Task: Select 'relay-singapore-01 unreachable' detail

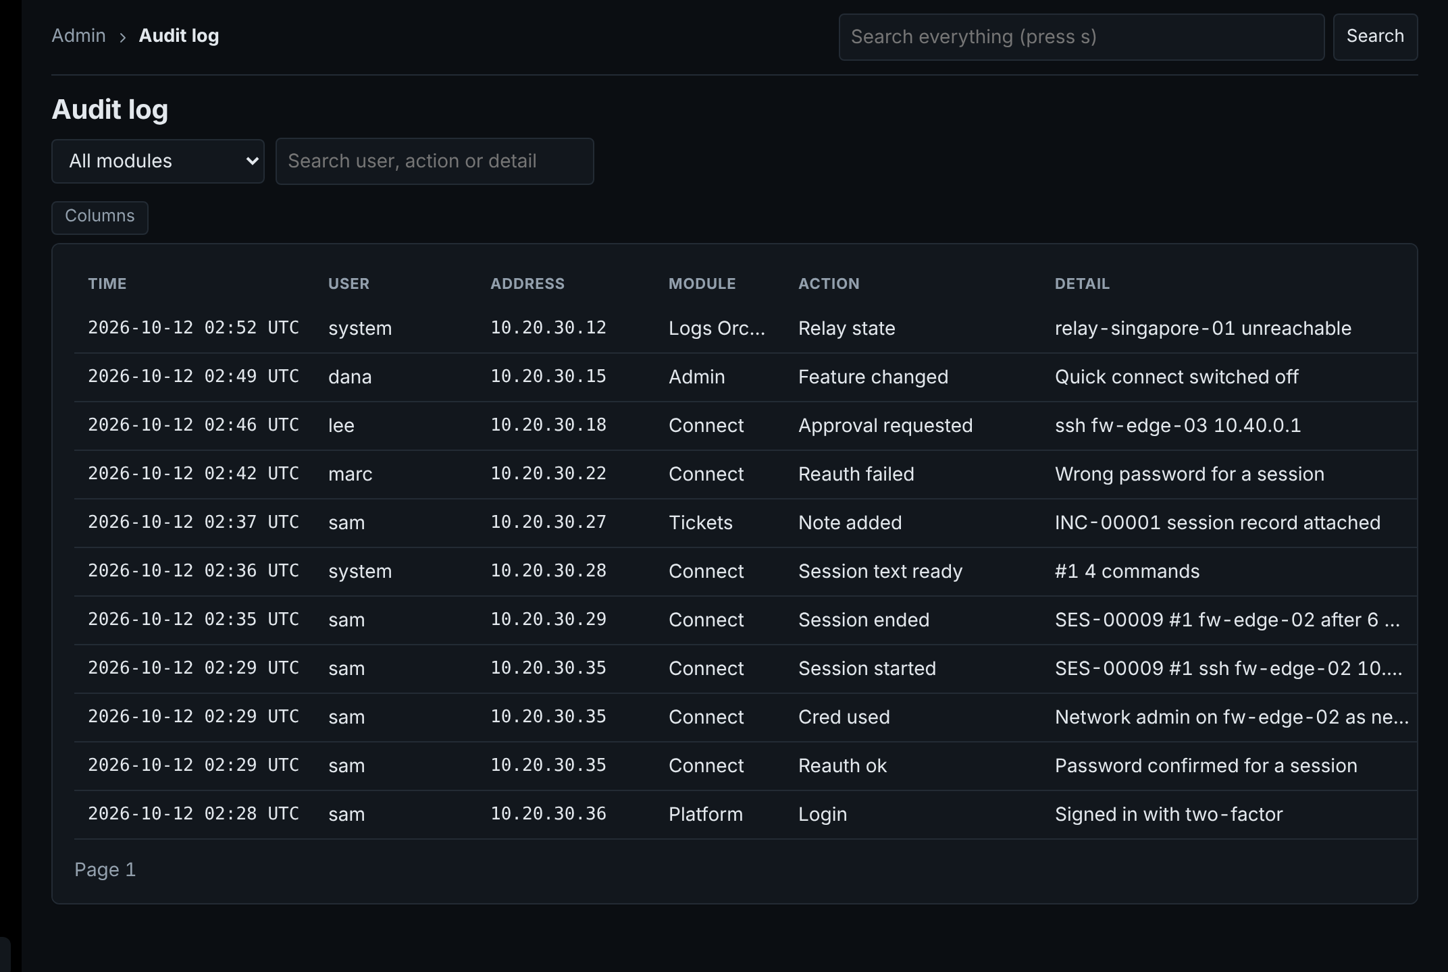Action: click(x=1204, y=328)
